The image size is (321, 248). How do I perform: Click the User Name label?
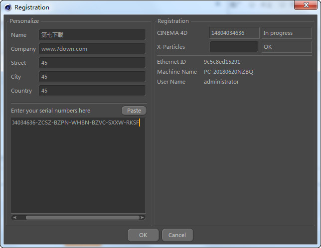click(x=171, y=82)
